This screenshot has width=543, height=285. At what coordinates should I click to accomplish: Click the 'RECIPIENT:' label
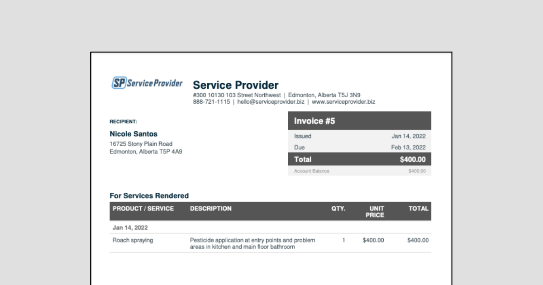coord(124,122)
